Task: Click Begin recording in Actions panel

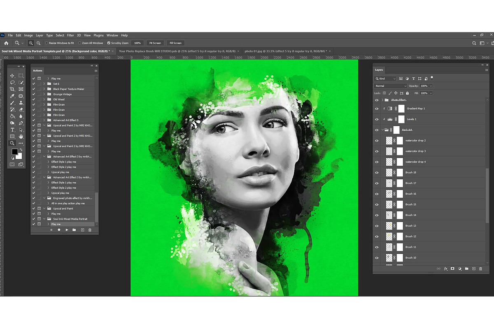Action: point(59,230)
